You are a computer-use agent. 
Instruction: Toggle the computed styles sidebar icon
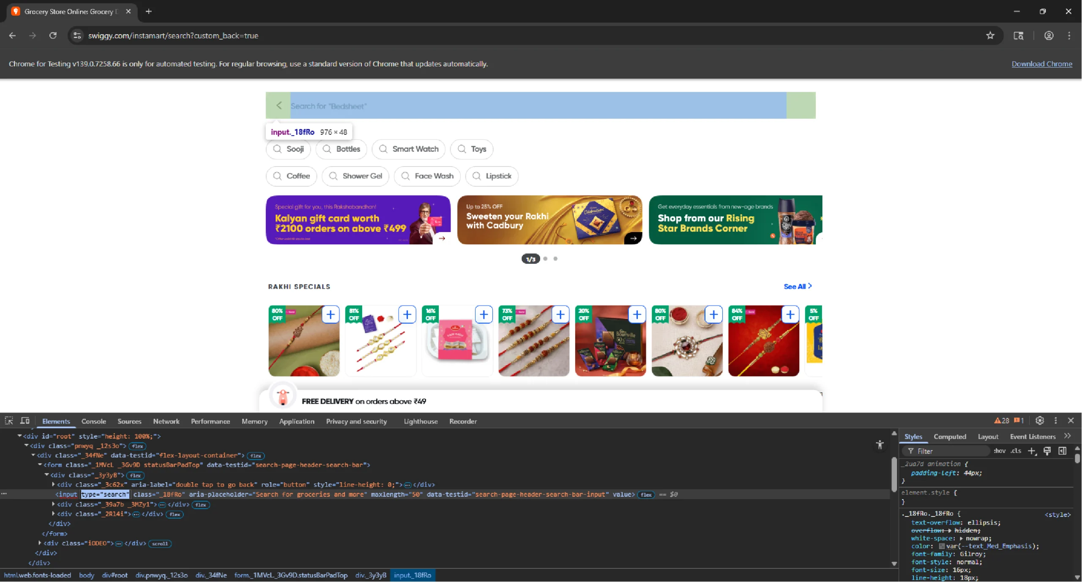1063,451
